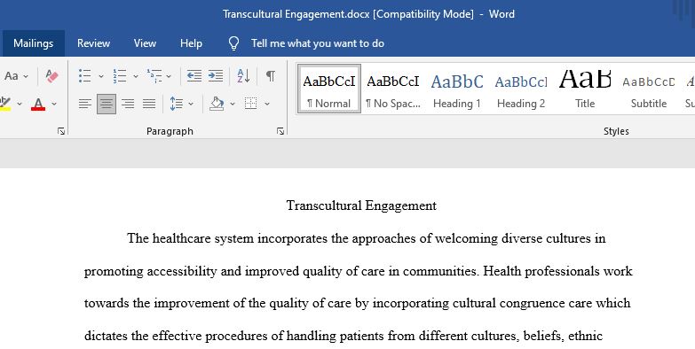695x349 pixels.
Task: Click the Clear All Formatting eraser icon
Action: (x=51, y=76)
